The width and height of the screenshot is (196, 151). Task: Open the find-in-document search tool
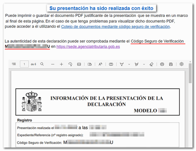42,64
